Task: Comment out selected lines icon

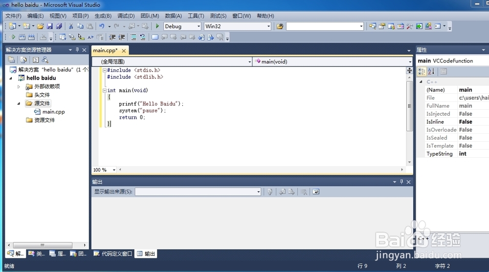Action: click(133, 38)
